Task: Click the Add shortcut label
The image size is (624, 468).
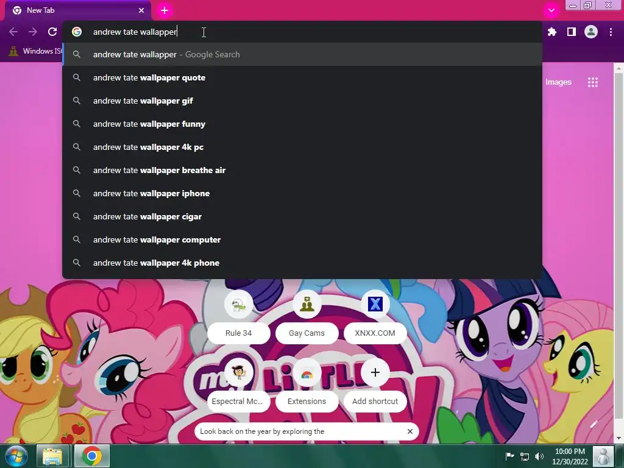Action: 375,401
